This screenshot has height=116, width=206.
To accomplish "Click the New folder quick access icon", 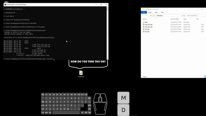I will [x=148, y=9].
